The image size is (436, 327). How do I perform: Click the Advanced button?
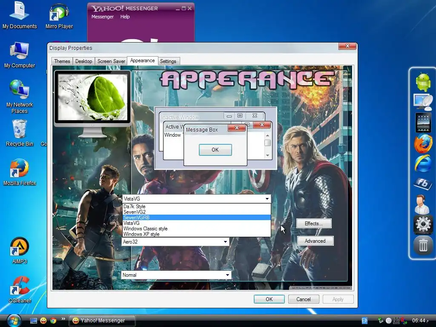[x=315, y=241]
